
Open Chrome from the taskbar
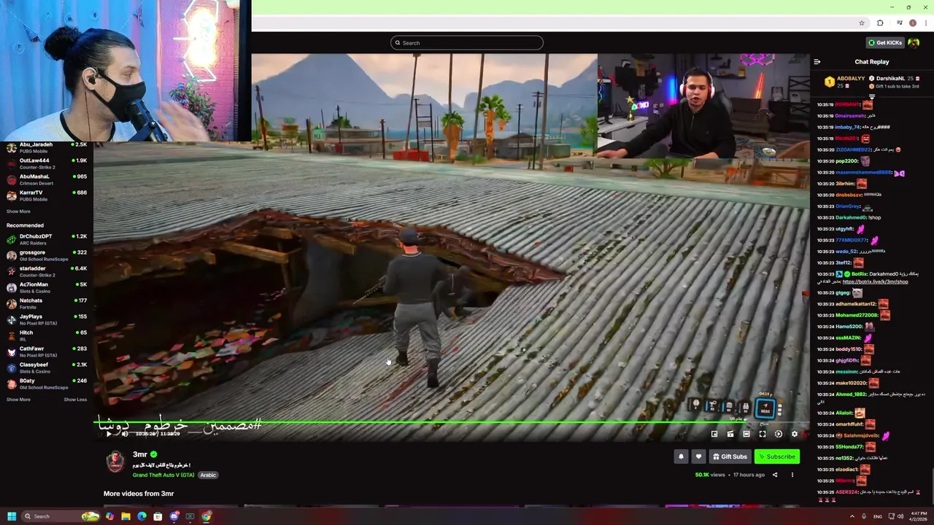click(207, 516)
